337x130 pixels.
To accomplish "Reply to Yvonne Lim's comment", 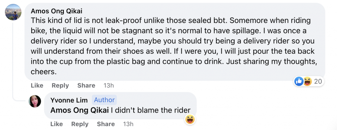I will click(80, 124).
